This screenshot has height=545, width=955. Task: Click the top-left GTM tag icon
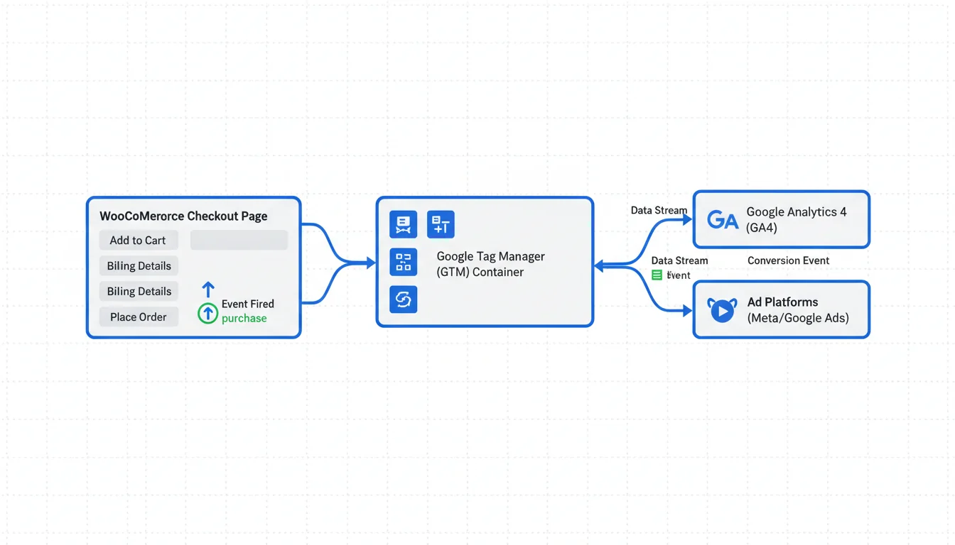click(404, 224)
